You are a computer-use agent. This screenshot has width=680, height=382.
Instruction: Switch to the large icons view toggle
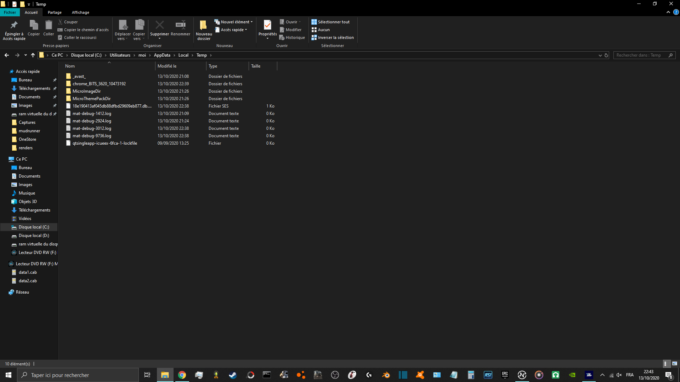tap(675, 364)
